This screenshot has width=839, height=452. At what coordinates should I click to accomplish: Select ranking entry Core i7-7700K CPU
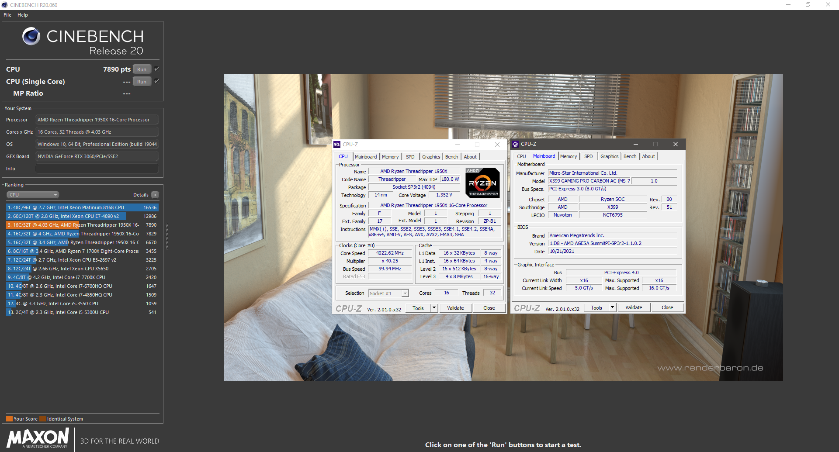82,277
